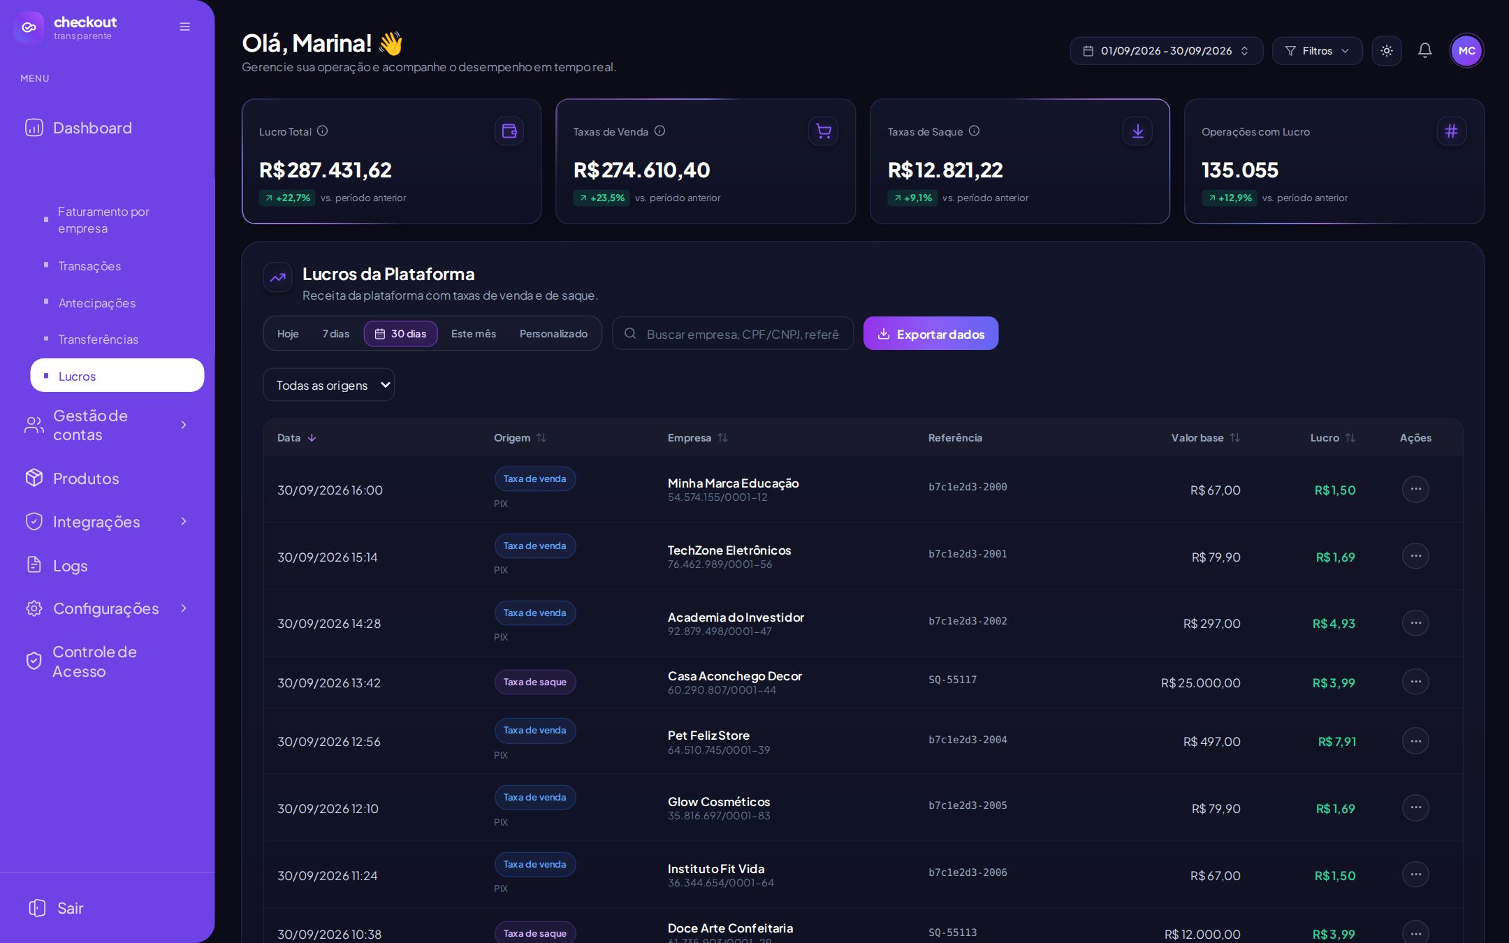The height and width of the screenshot is (943, 1509).
Task: Collapse sidebar with hamburger menu icon
Action: tap(184, 27)
